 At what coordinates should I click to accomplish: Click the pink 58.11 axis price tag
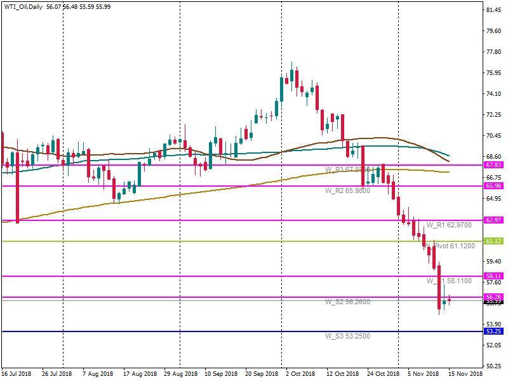[x=493, y=276]
